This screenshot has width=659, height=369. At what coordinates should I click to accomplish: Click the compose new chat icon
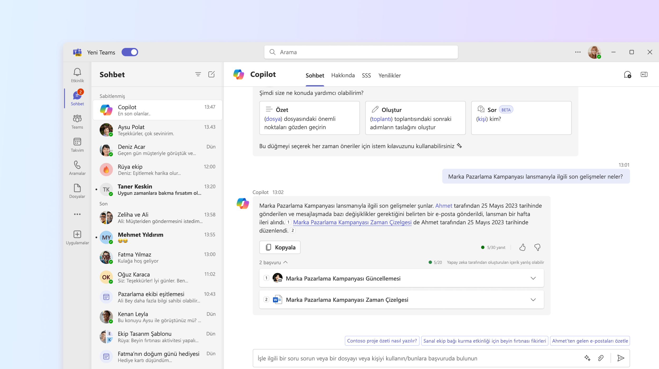[x=211, y=74]
